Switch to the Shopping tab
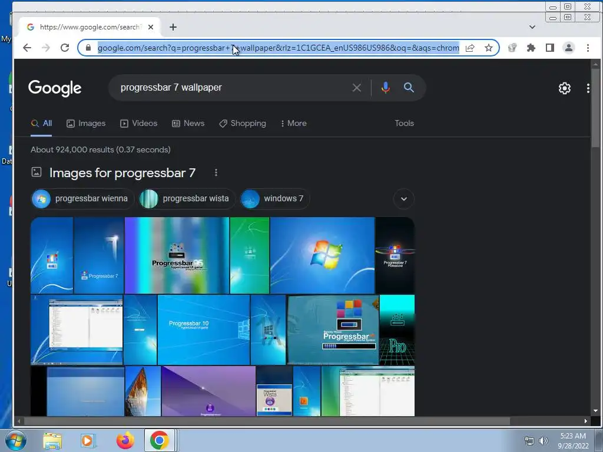Viewport: 603px width, 452px height. coord(243,124)
